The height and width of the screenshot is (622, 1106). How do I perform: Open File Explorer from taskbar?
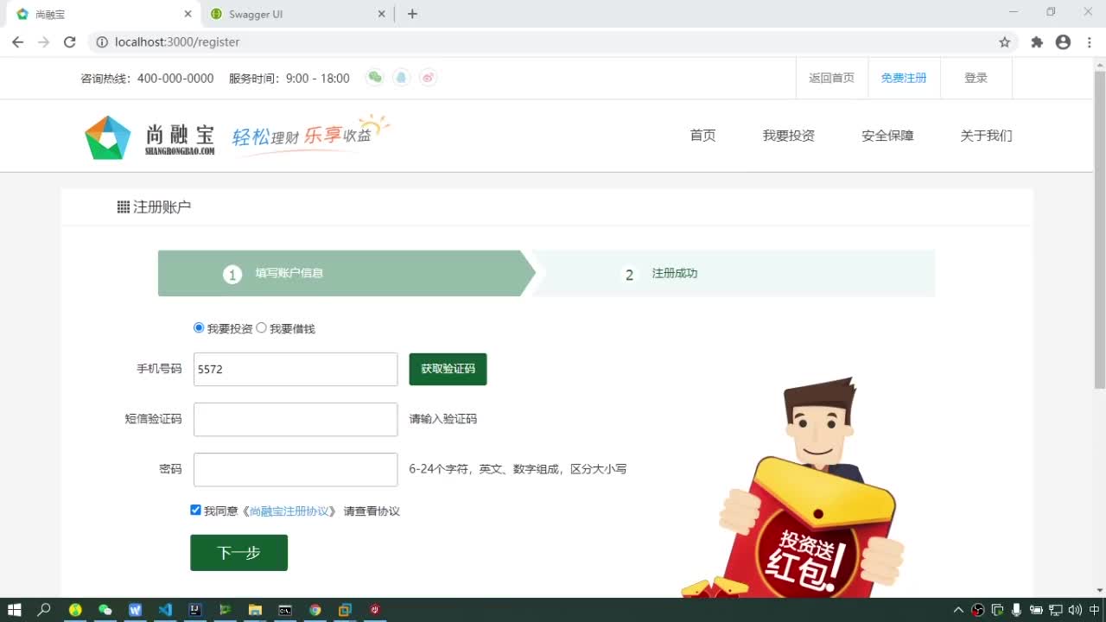tap(255, 610)
